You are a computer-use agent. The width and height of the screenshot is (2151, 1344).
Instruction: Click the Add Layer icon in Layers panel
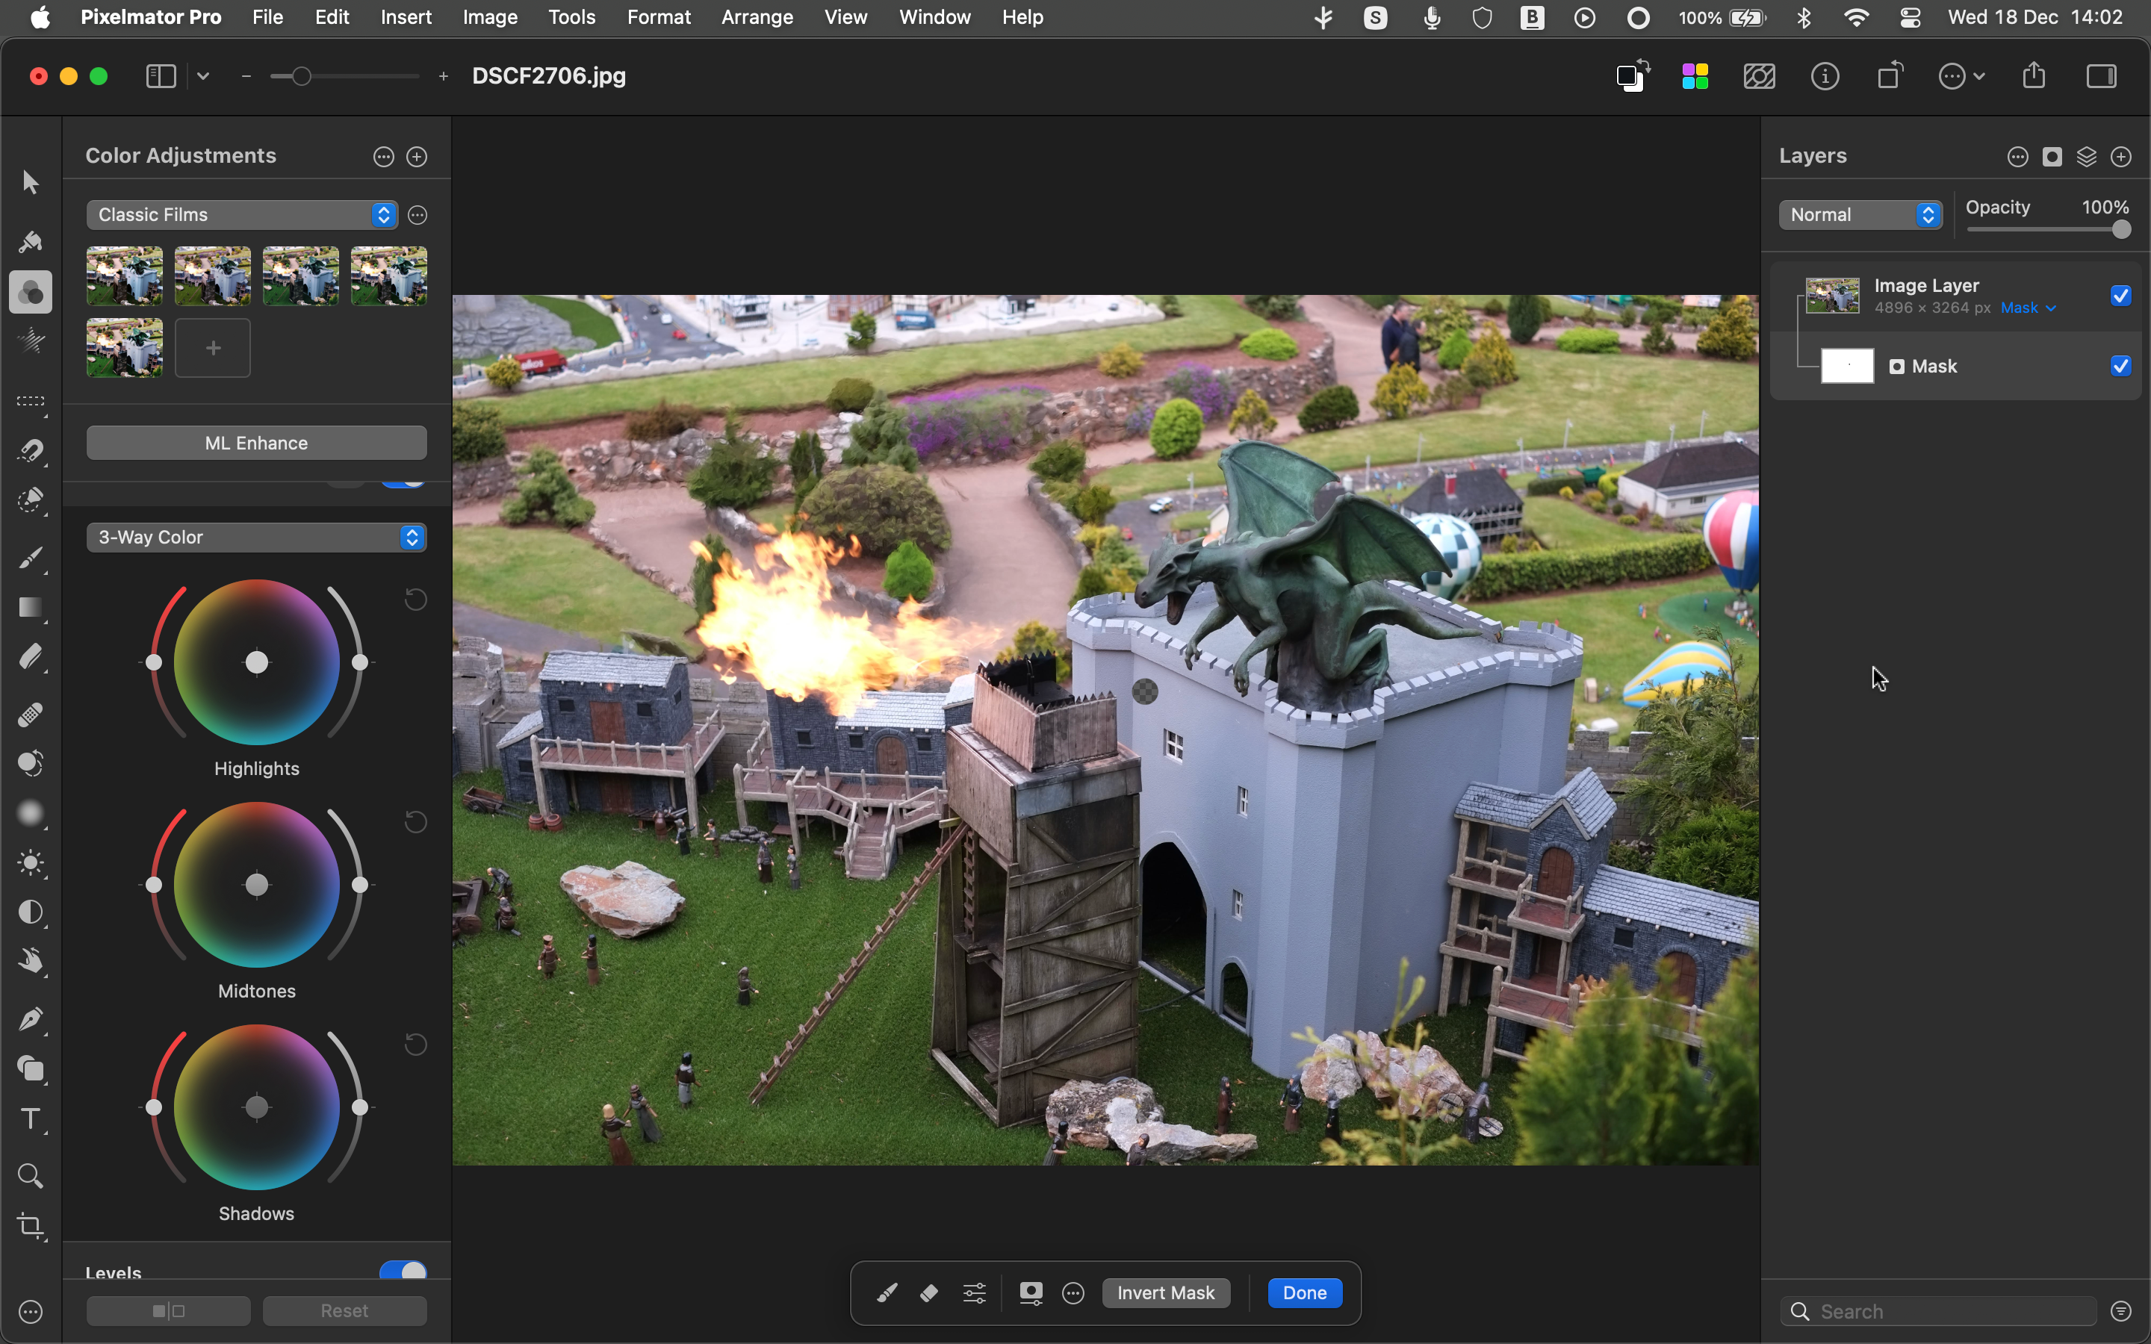click(x=2123, y=156)
